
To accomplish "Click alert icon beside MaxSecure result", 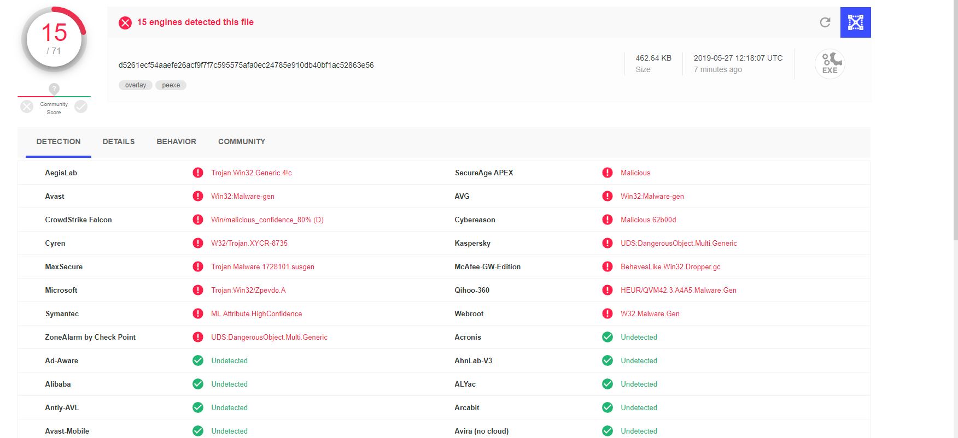I will coord(198,267).
